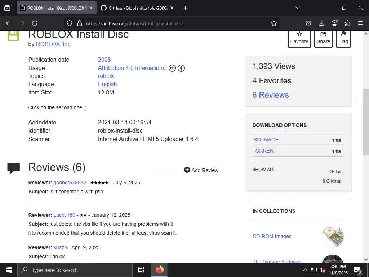Screen dimensions: 369x277
Task: Open tracking protection shield icon
Action: (x=70, y=23)
